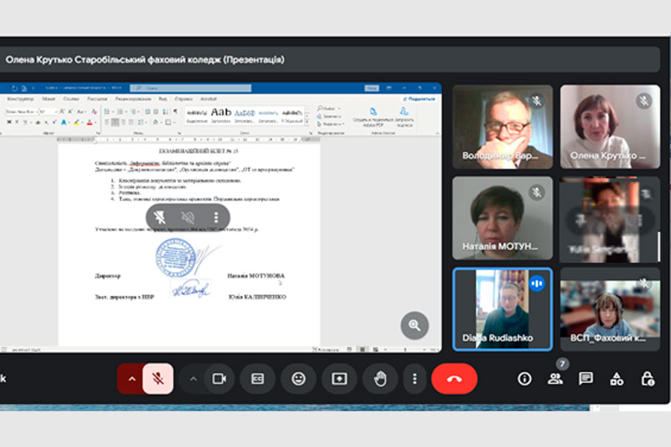The image size is (671, 447).
Task: Open the Рецензирование ribbon tab
Action: [133, 99]
